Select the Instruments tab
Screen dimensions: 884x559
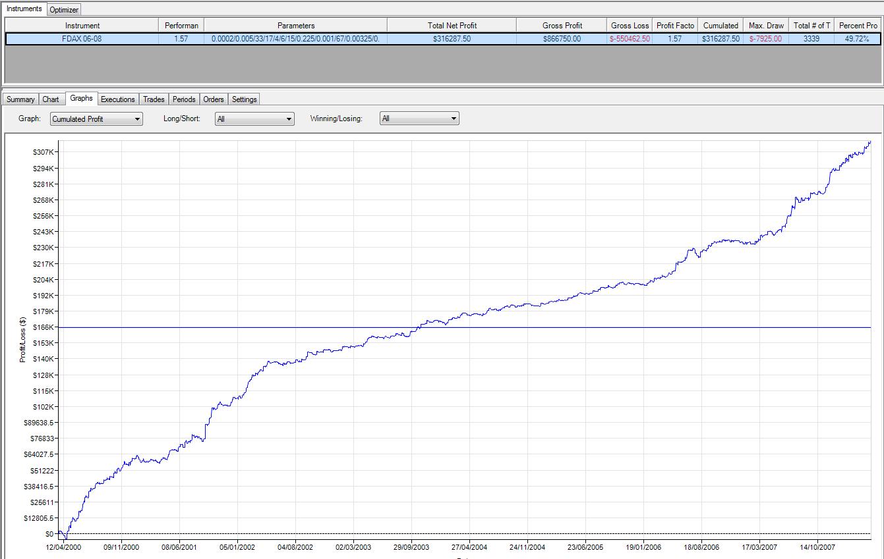[x=24, y=9]
